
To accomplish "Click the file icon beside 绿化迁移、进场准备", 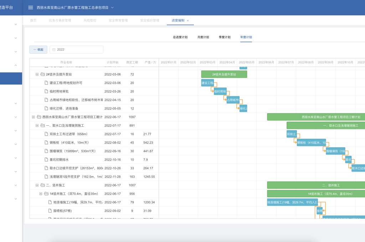I will coord(46,109).
